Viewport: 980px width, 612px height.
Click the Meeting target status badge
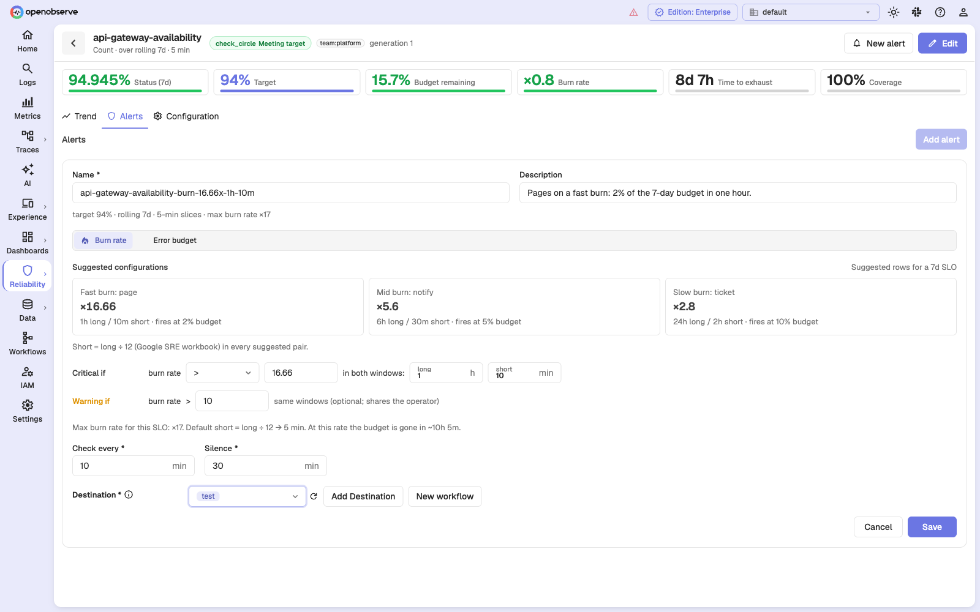coord(260,43)
